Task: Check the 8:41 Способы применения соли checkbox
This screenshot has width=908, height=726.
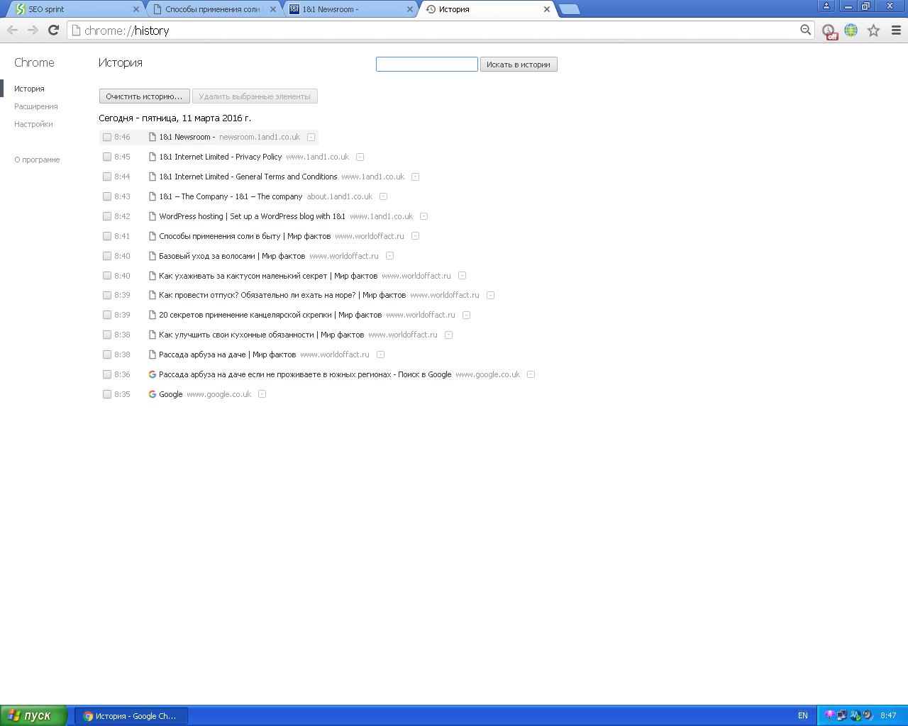Action: (107, 236)
